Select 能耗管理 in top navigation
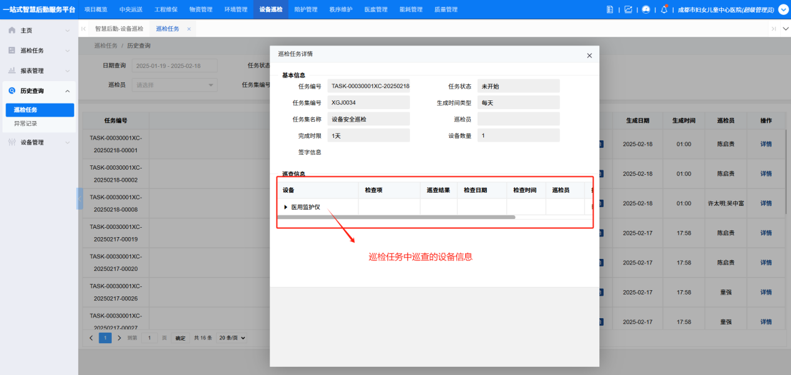 click(411, 9)
